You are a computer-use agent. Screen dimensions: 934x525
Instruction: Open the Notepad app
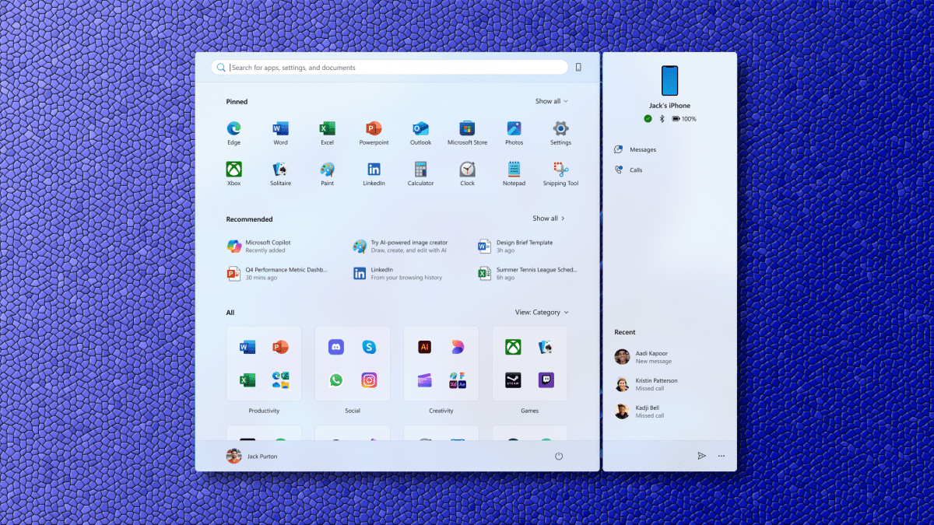514,171
